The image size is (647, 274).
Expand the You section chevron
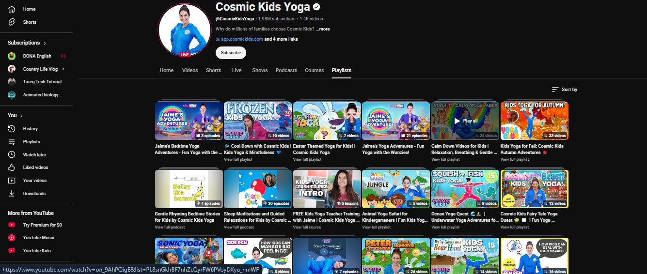point(22,116)
